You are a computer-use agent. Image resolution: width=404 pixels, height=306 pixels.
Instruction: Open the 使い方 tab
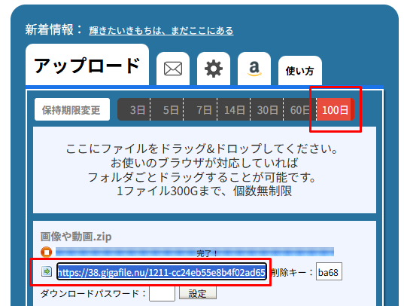click(x=300, y=71)
